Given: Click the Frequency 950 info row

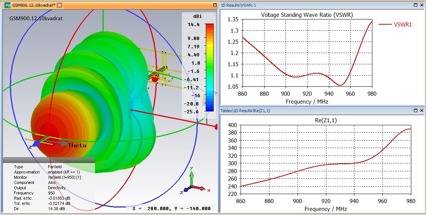Looking at the screenshot, I should tap(35, 193).
